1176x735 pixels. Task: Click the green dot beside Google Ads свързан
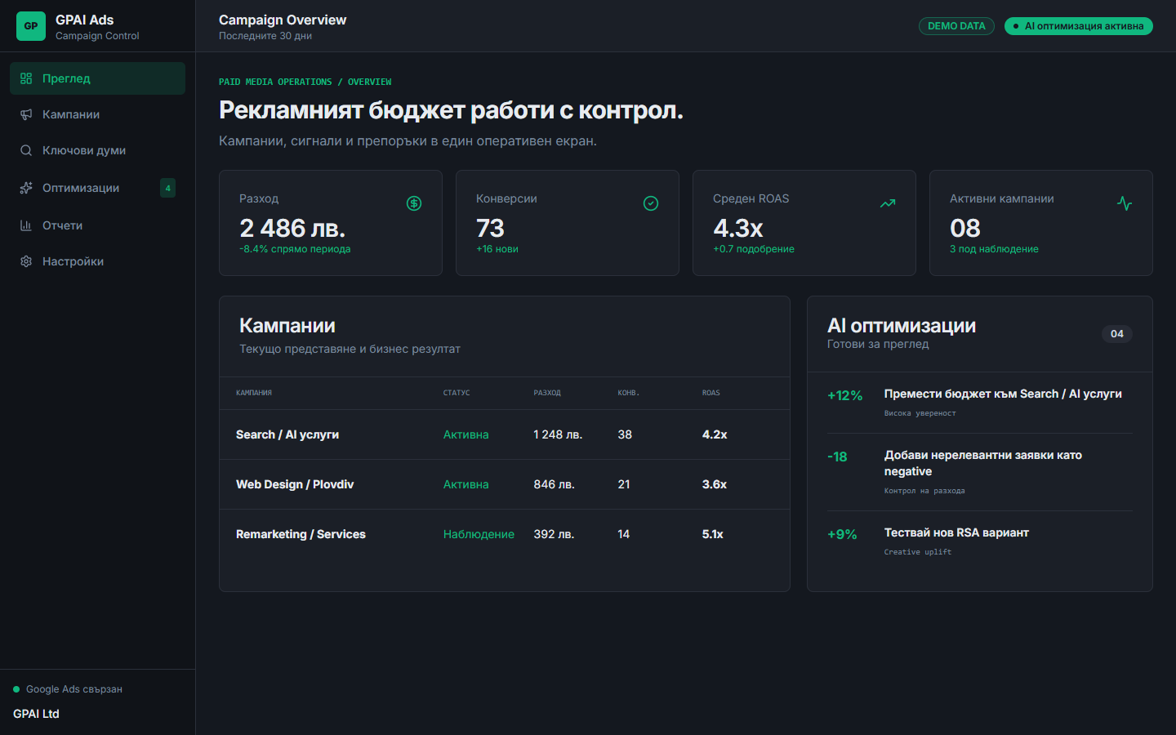16,689
